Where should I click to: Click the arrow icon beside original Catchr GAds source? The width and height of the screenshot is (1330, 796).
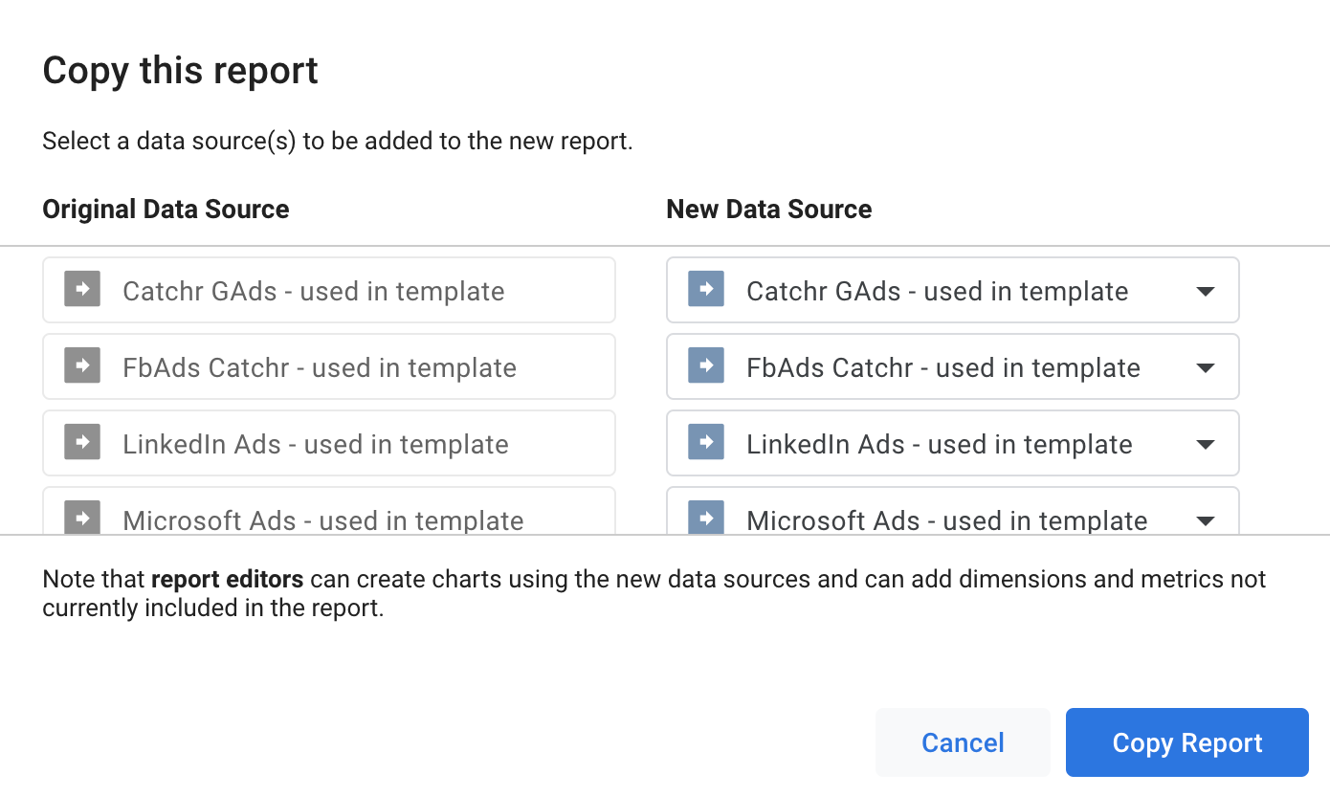(82, 289)
